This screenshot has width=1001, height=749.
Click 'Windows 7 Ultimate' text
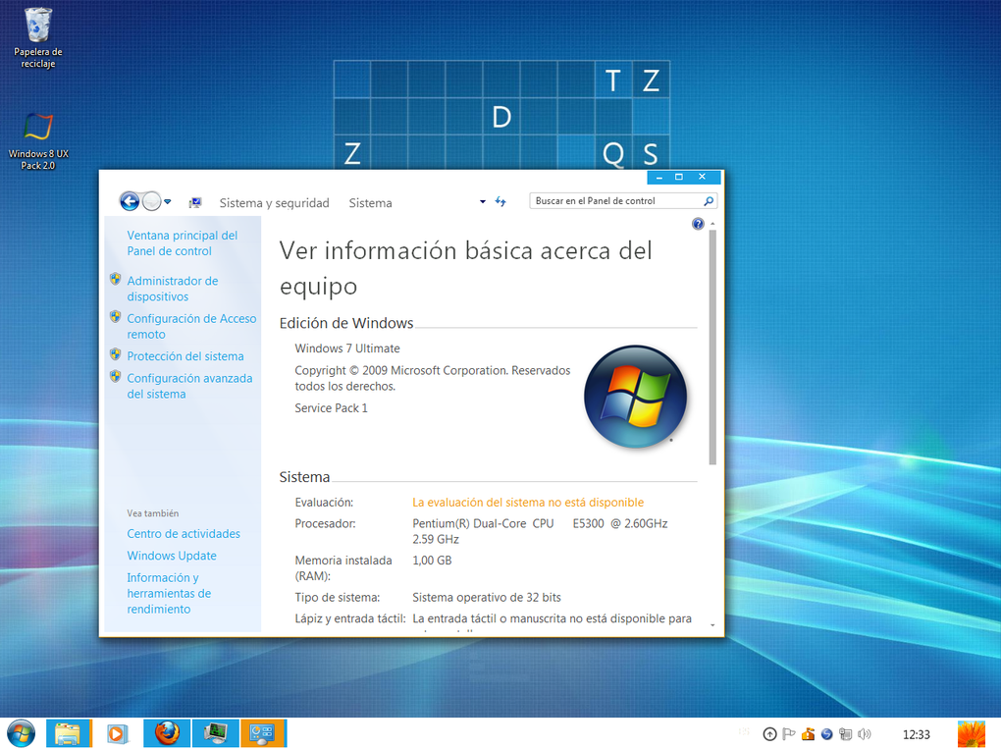click(x=347, y=348)
